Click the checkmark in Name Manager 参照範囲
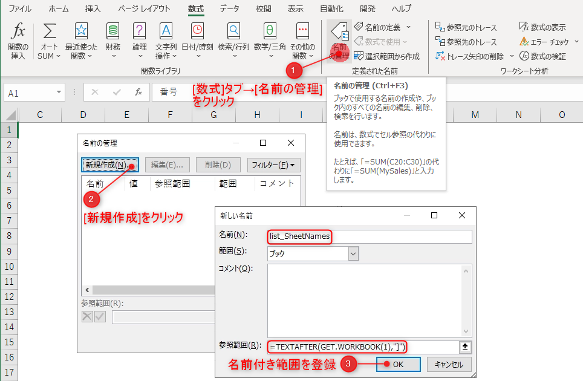The width and height of the screenshot is (583, 381). pyautogui.click(x=100, y=317)
